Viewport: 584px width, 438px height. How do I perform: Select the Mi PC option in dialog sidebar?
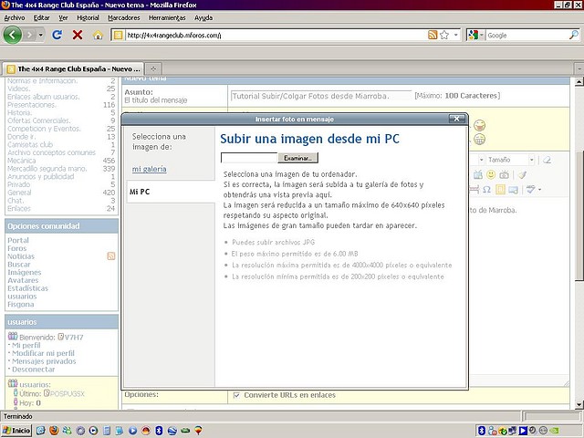[171, 192]
